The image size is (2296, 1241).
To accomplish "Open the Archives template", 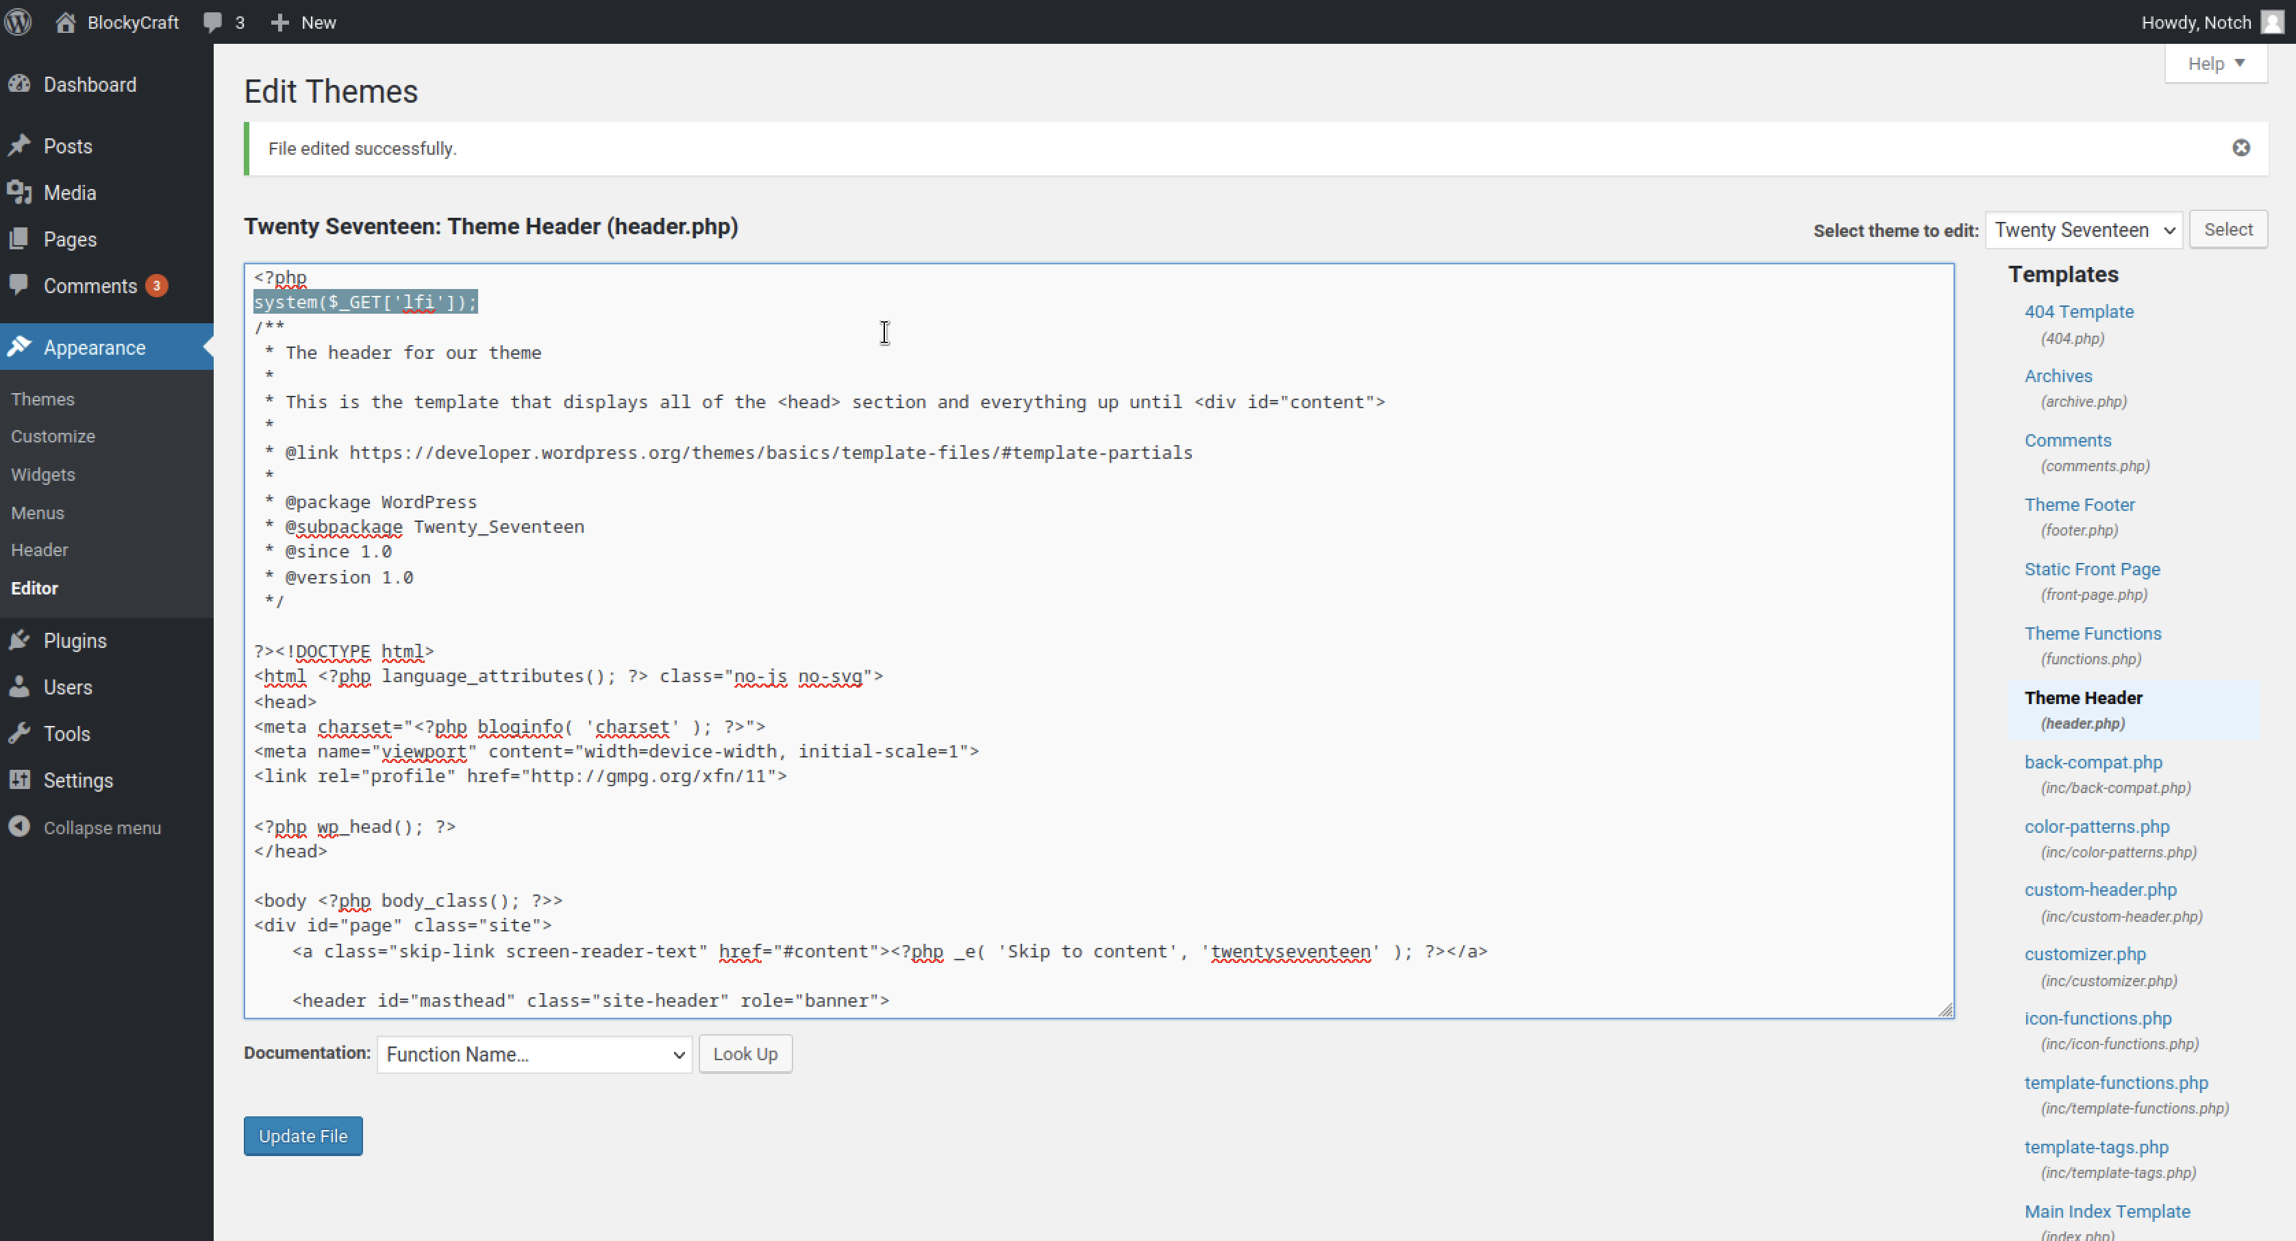I will (2058, 376).
